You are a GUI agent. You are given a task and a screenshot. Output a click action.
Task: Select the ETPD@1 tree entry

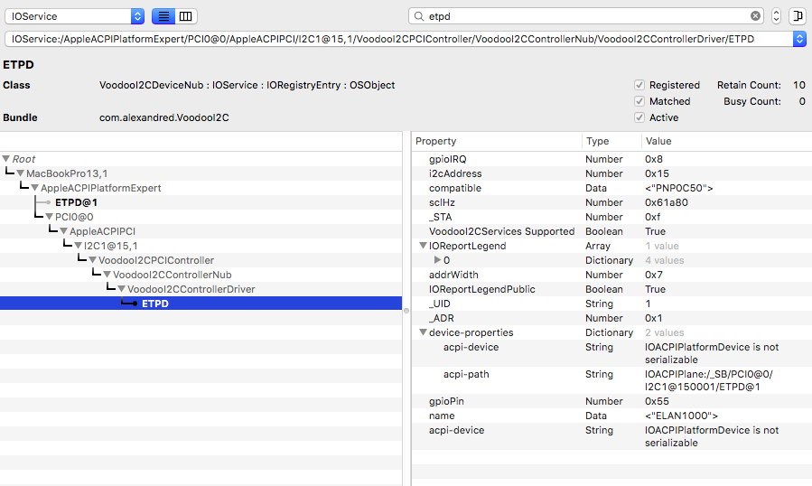[x=76, y=202]
